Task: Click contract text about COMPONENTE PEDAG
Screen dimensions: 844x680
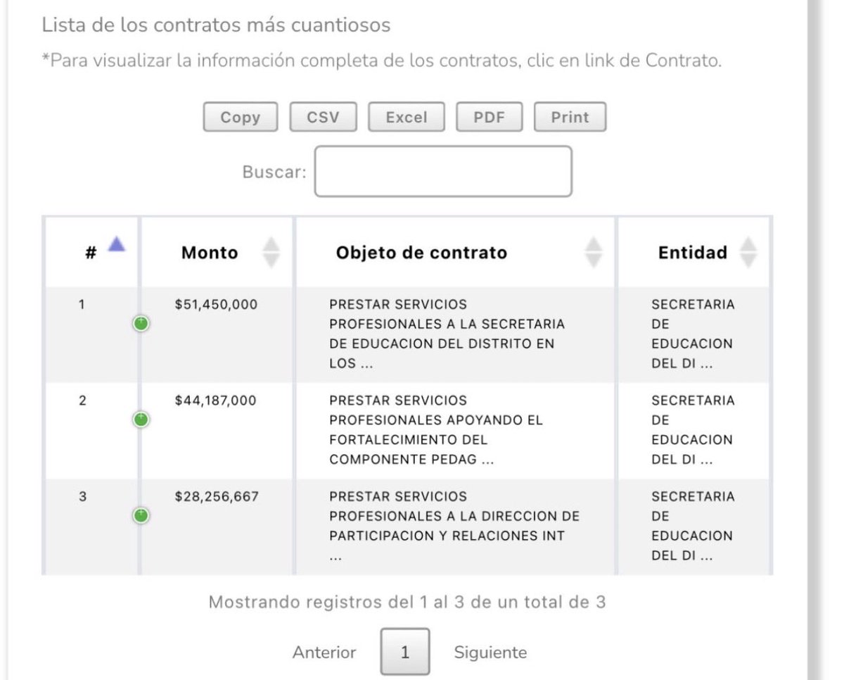Action: coord(436,430)
